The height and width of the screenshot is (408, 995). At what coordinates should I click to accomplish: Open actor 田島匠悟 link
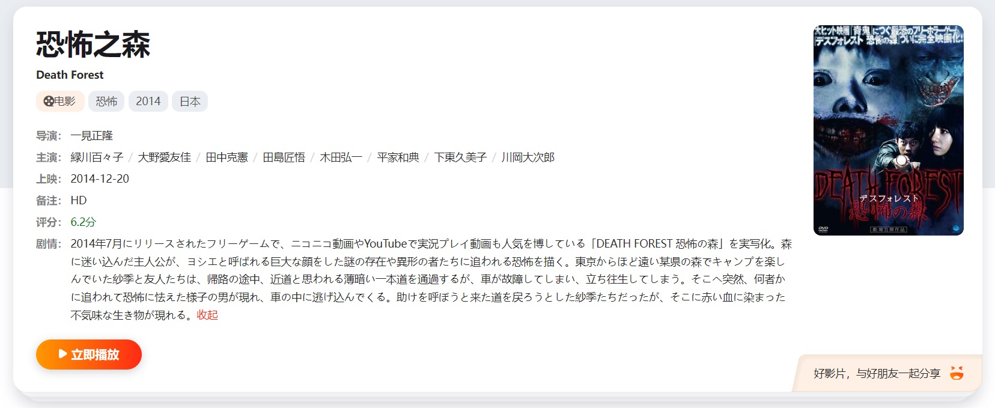284,157
